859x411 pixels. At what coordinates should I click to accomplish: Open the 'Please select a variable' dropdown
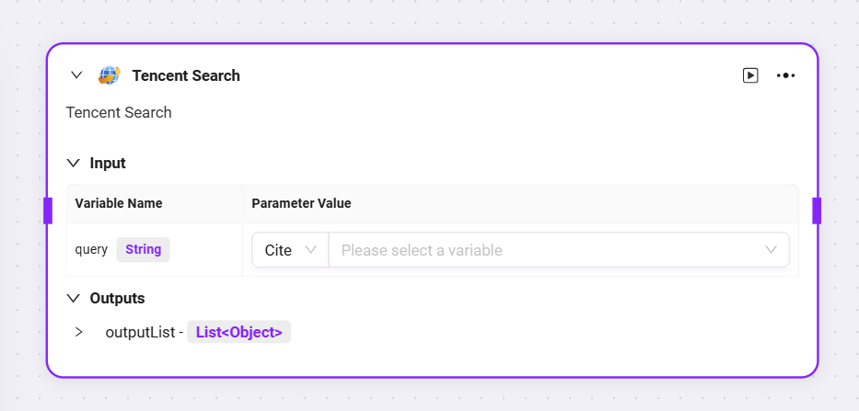click(x=559, y=250)
